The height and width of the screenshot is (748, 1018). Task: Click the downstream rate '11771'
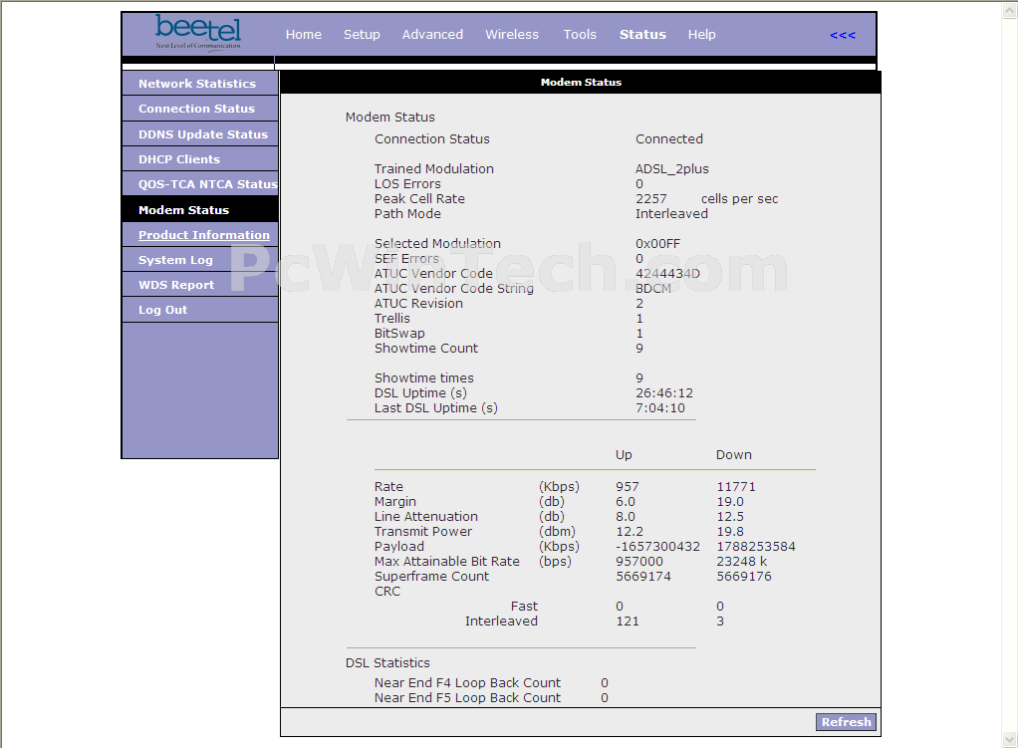coord(735,486)
